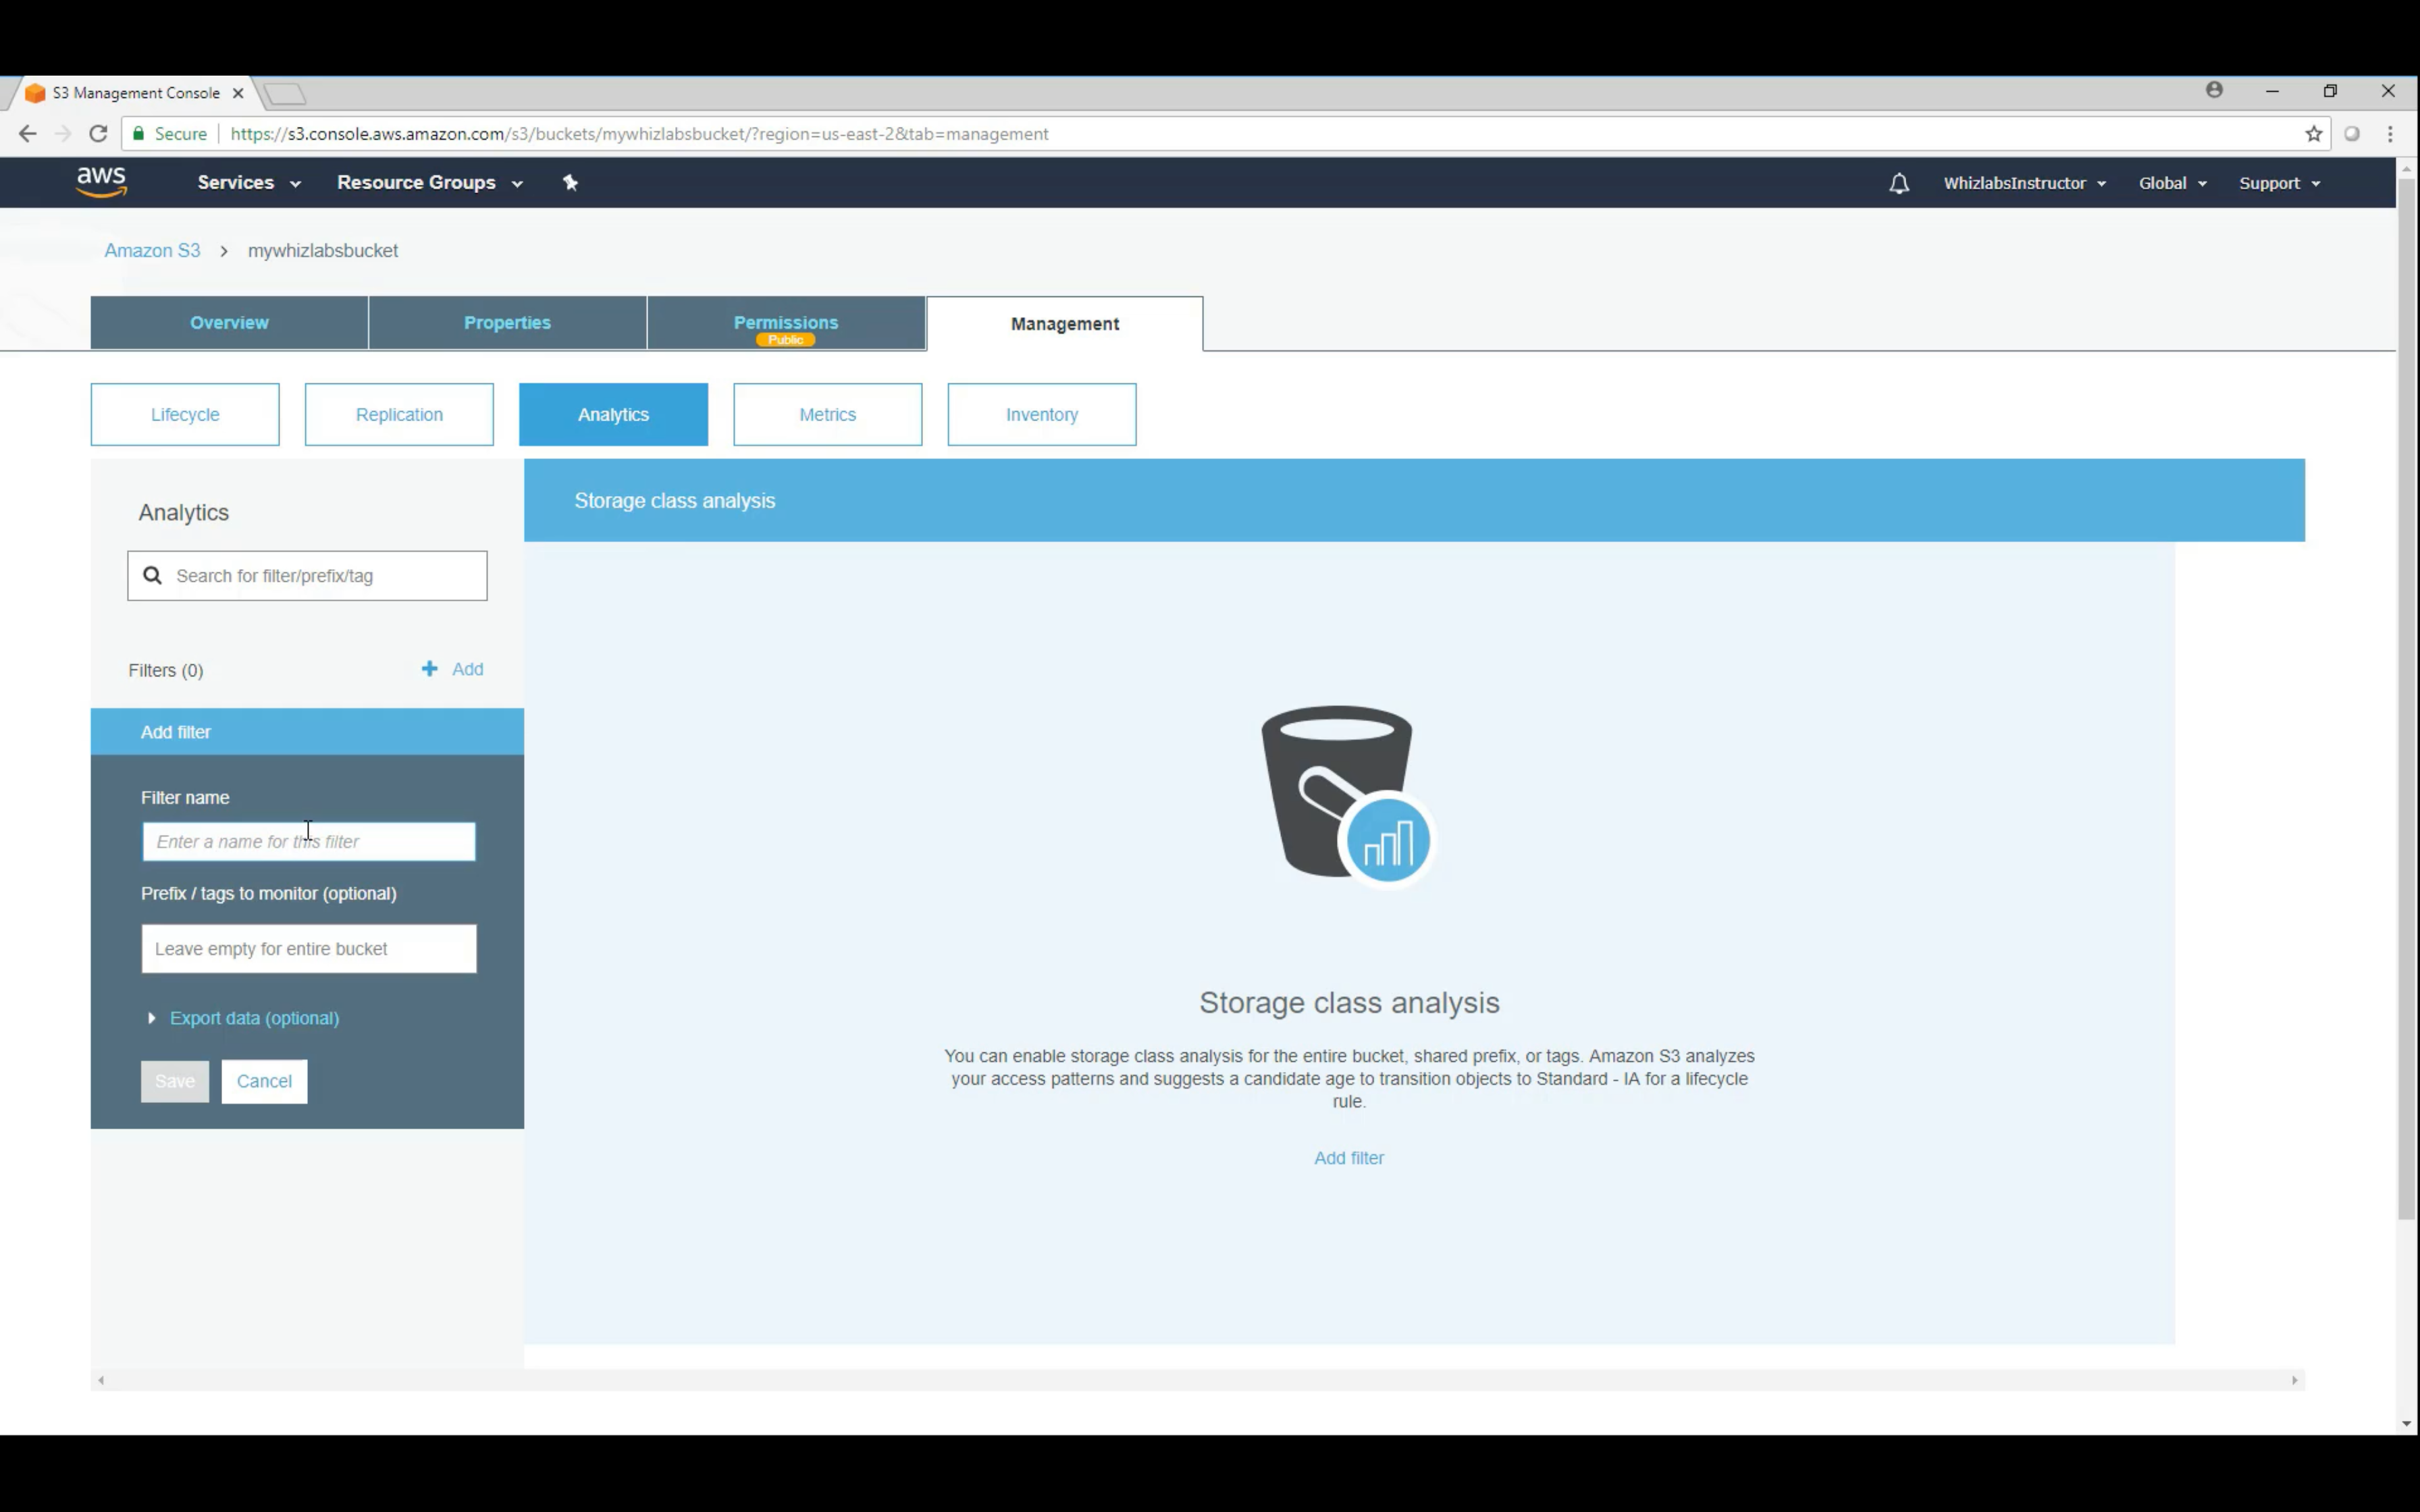Reload the page with refresh icon

click(98, 134)
